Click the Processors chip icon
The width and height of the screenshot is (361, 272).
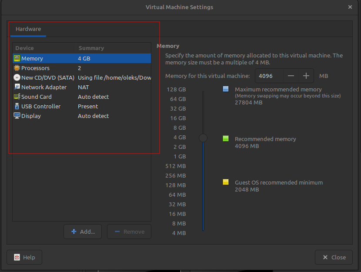coord(17,68)
